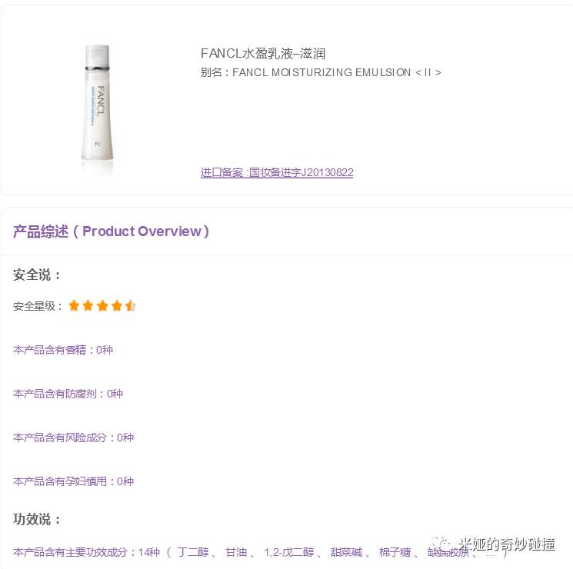Open the 本产品含有风险成分 0种 link
Viewport: 573px width, 569px height.
73,438
